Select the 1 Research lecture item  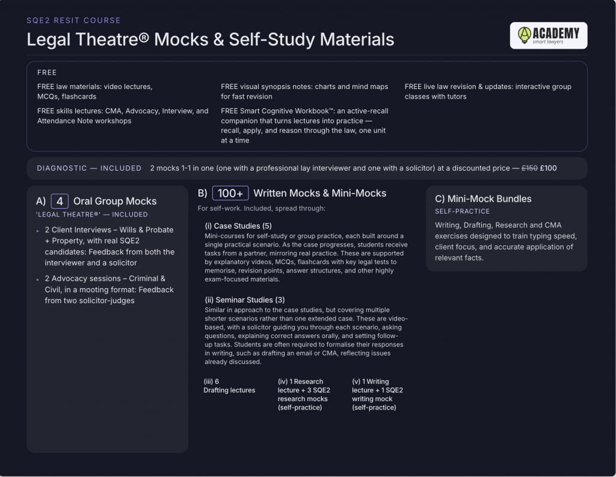tap(304, 395)
